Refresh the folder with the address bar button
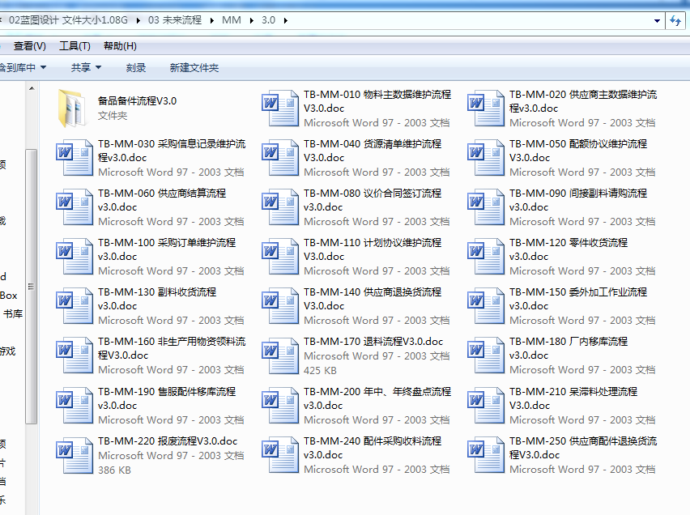The image size is (690, 515). tap(675, 20)
